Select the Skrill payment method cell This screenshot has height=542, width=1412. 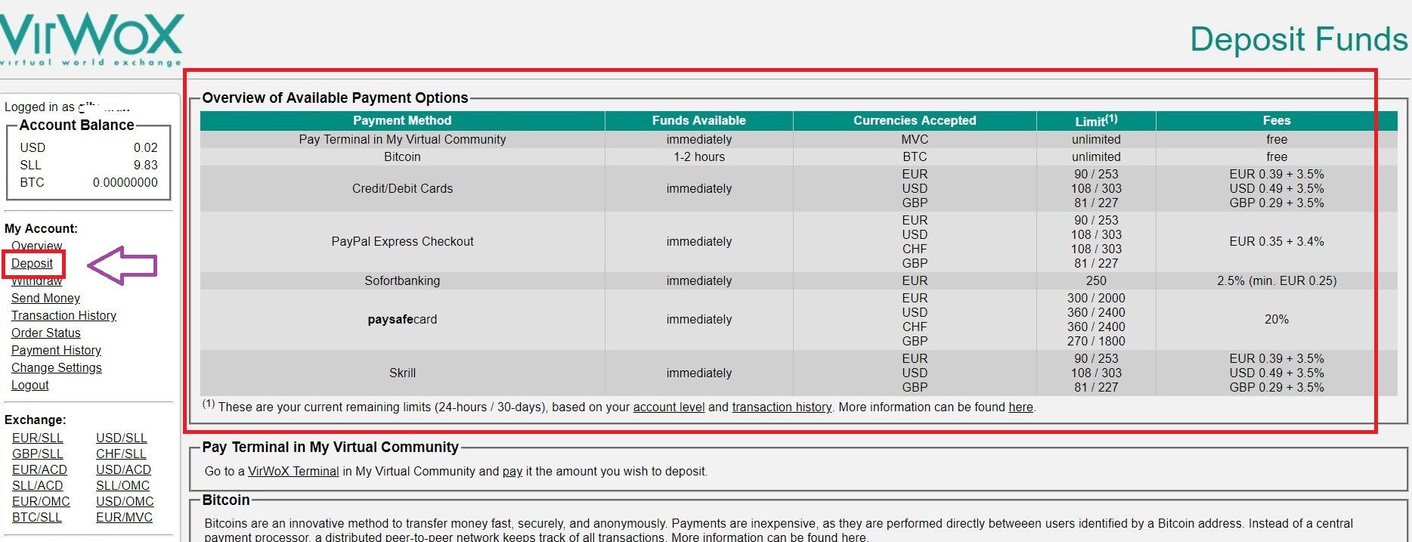402,373
